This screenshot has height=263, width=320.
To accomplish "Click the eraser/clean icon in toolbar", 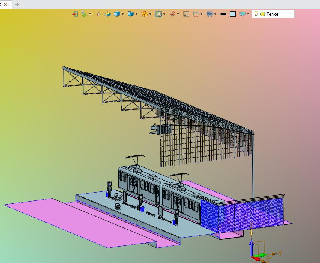I will 98,14.
